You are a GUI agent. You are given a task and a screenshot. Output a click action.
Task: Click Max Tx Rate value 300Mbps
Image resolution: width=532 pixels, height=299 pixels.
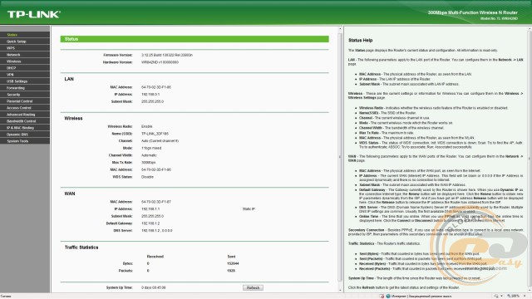pyautogui.click(x=148, y=163)
